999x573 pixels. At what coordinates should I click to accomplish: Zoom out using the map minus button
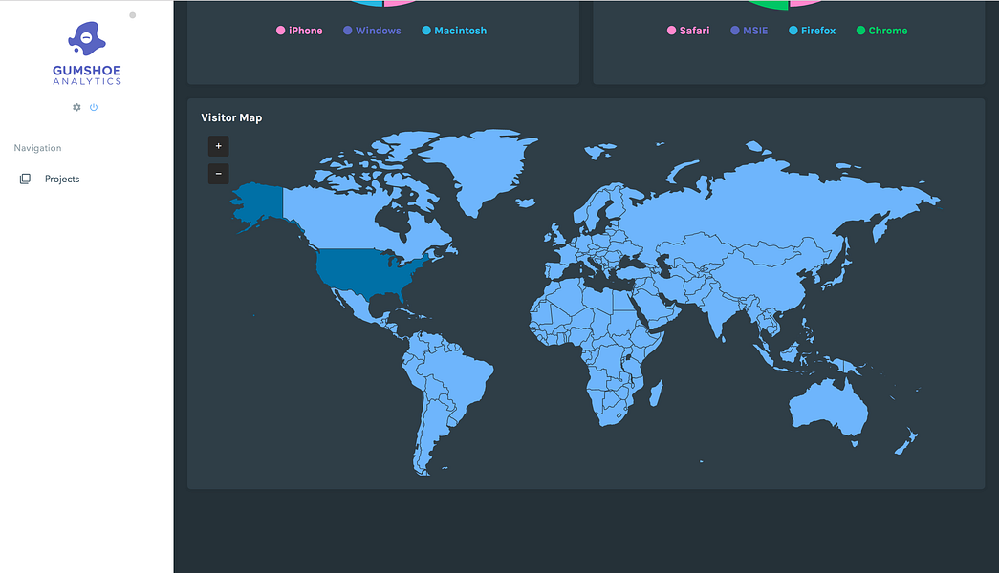218,173
